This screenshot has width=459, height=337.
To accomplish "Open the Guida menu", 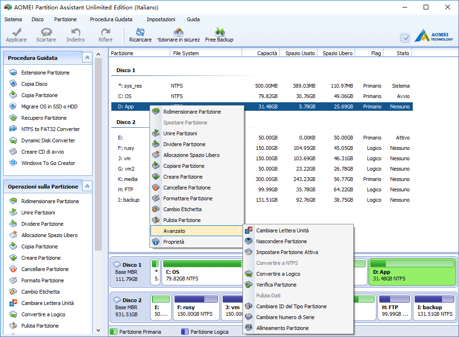I will [x=193, y=19].
